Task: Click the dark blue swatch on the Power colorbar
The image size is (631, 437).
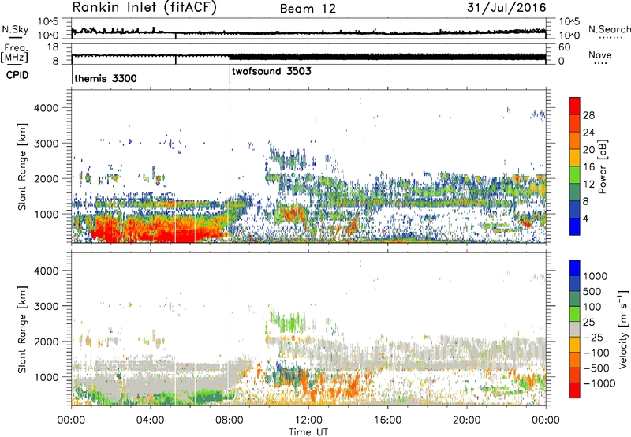Action: pyautogui.click(x=575, y=226)
